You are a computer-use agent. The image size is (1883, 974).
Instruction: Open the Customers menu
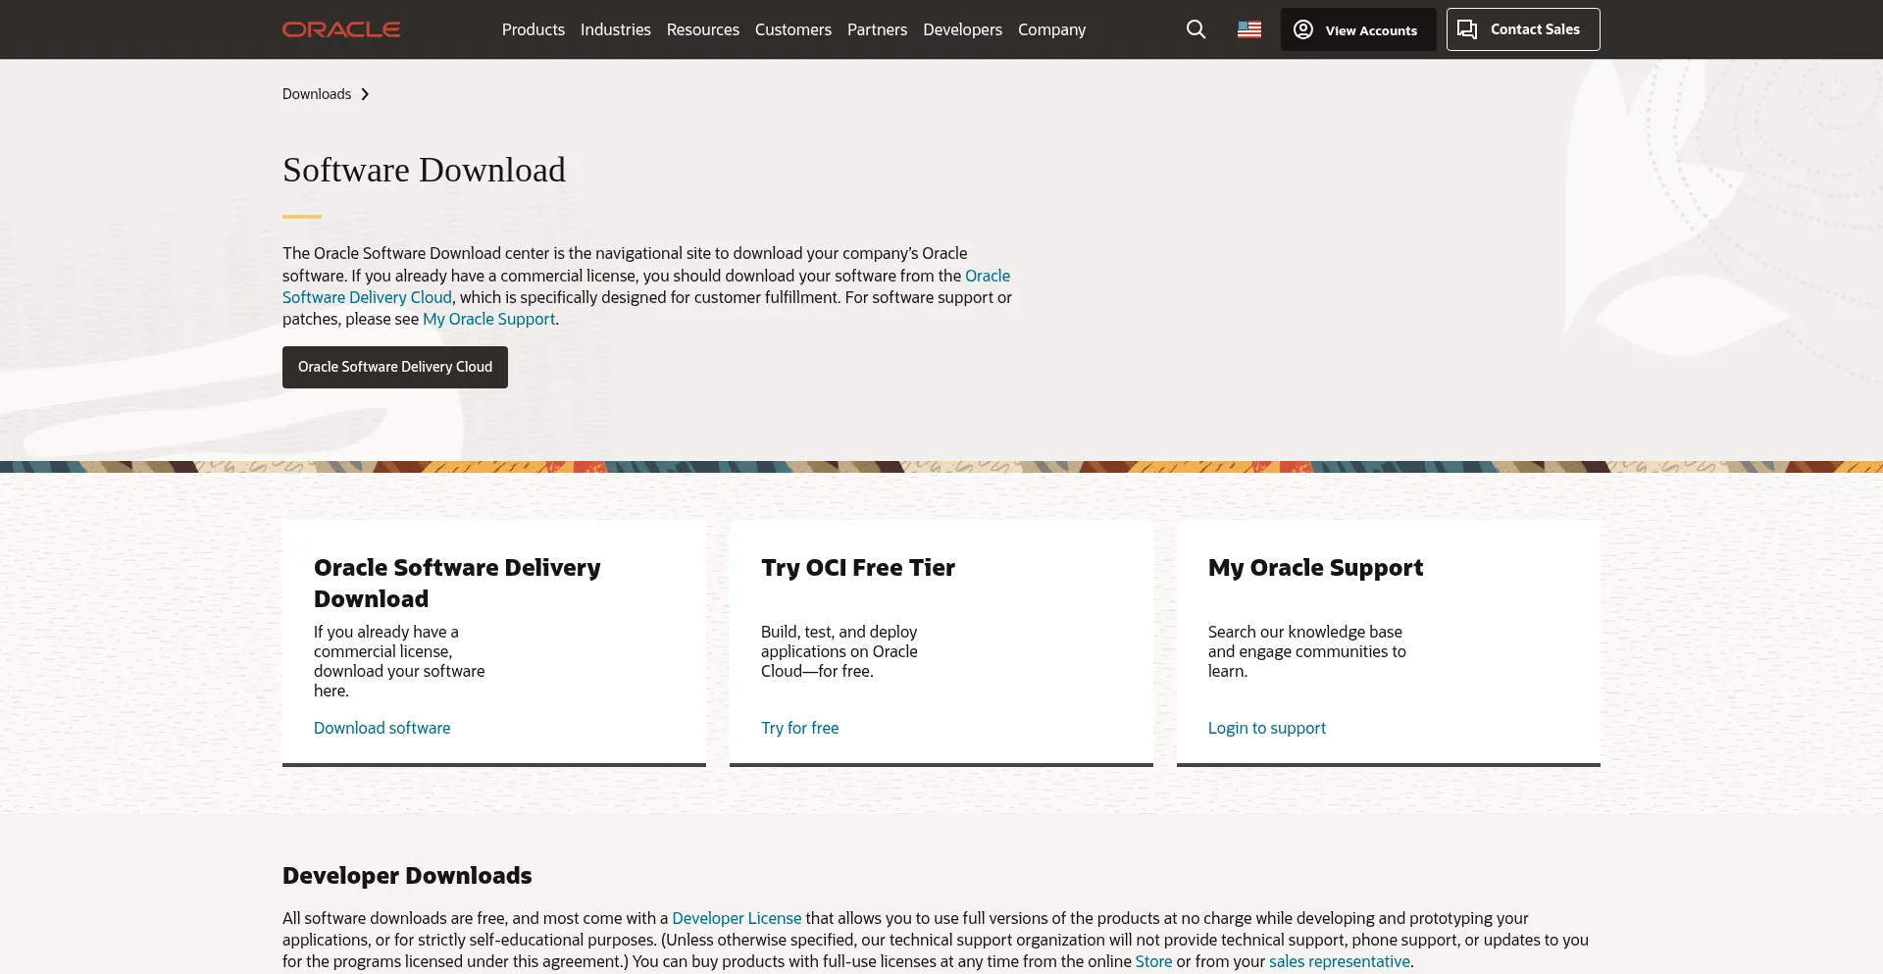[x=793, y=29]
